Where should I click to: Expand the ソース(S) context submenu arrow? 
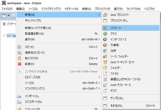tap(99, 83)
